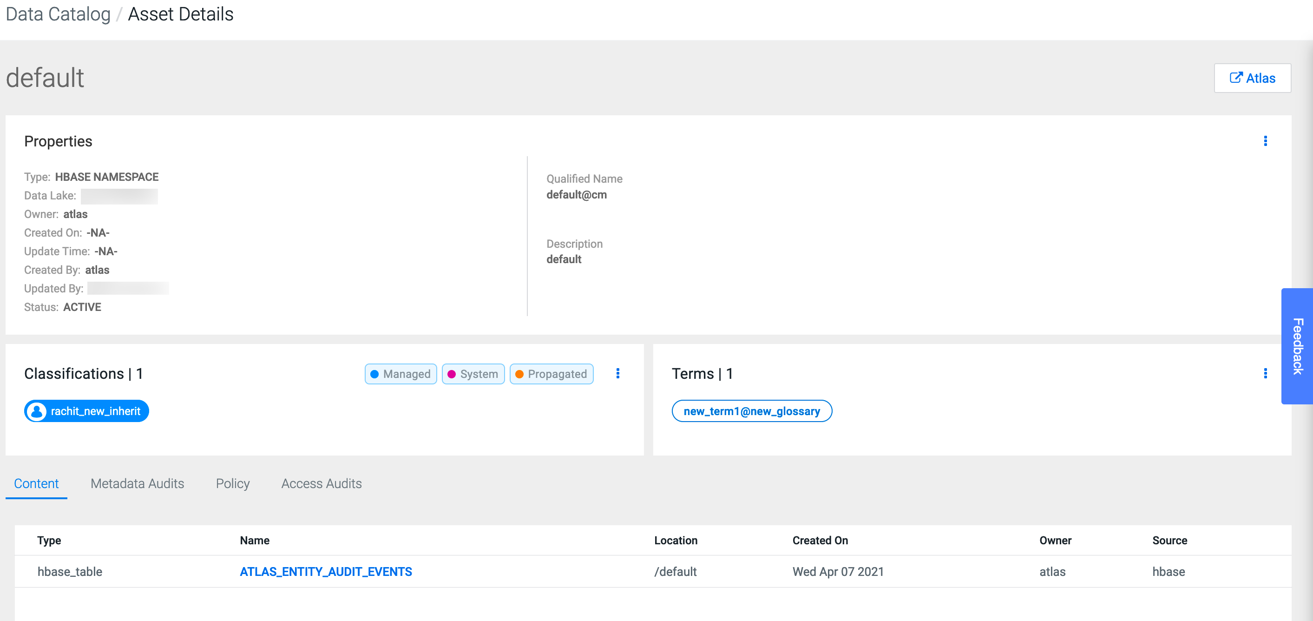This screenshot has width=1313, height=621.
Task: Select the Content tab
Action: coord(36,483)
